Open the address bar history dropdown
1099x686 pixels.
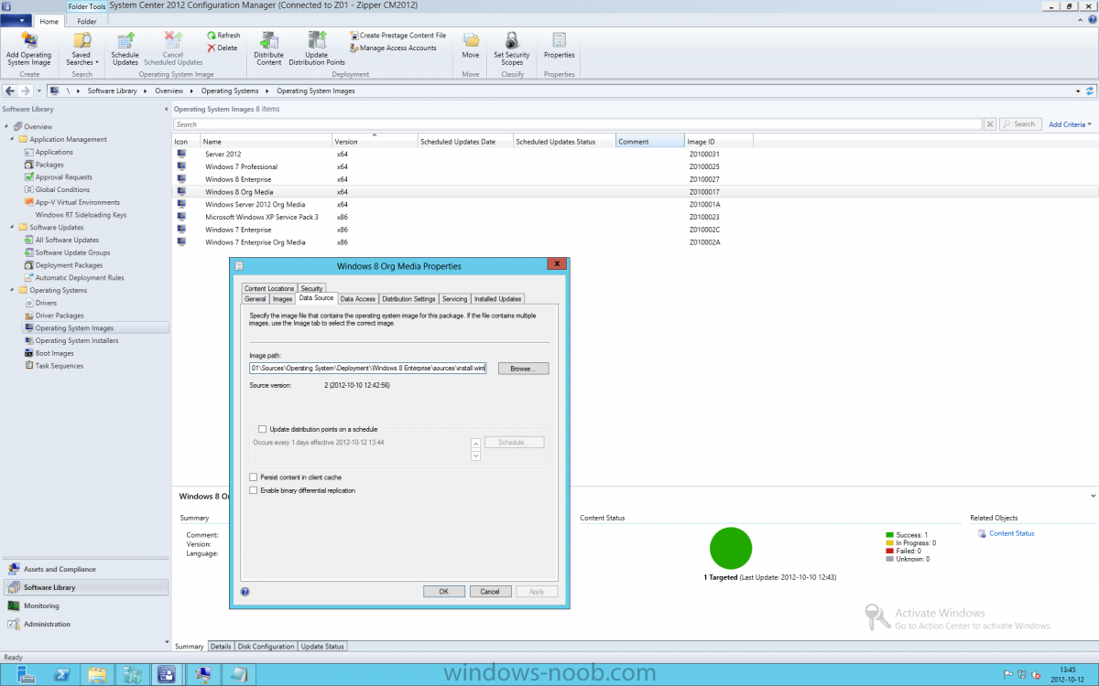1078,91
